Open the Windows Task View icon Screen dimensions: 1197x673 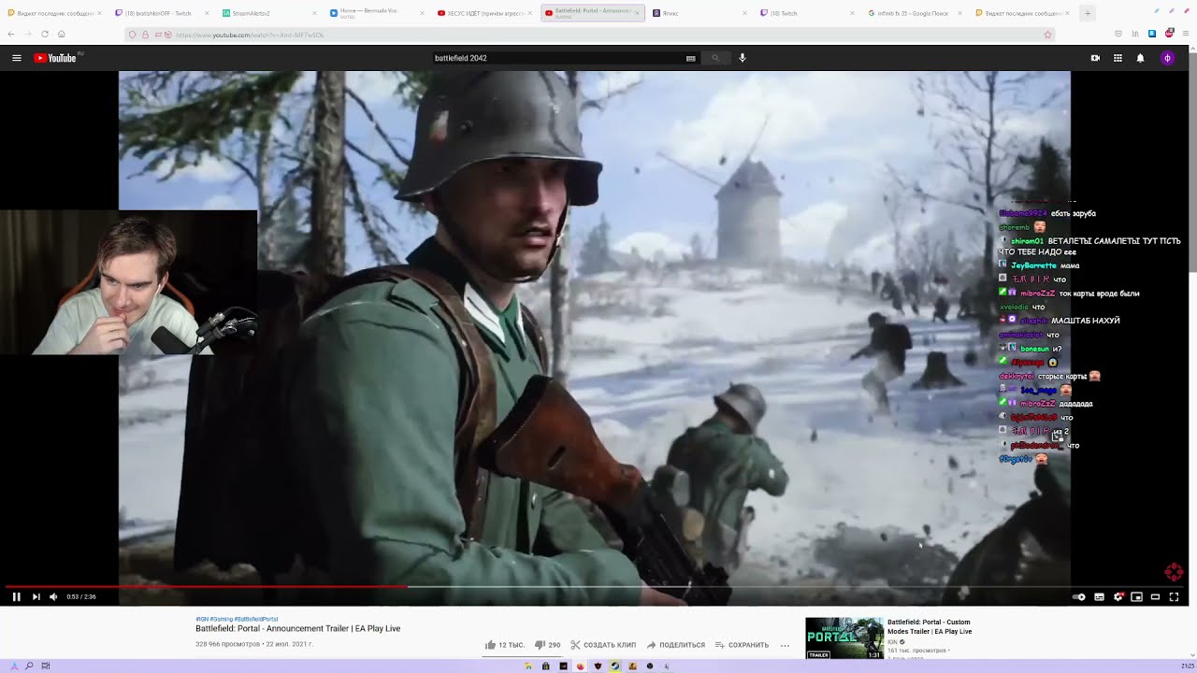tap(46, 666)
